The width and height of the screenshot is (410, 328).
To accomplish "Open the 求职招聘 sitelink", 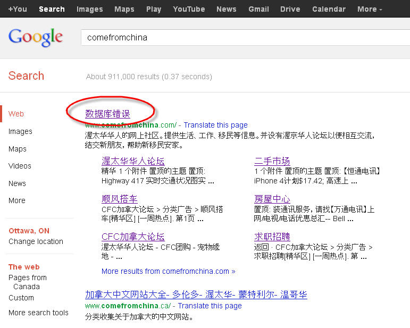I will click(272, 237).
